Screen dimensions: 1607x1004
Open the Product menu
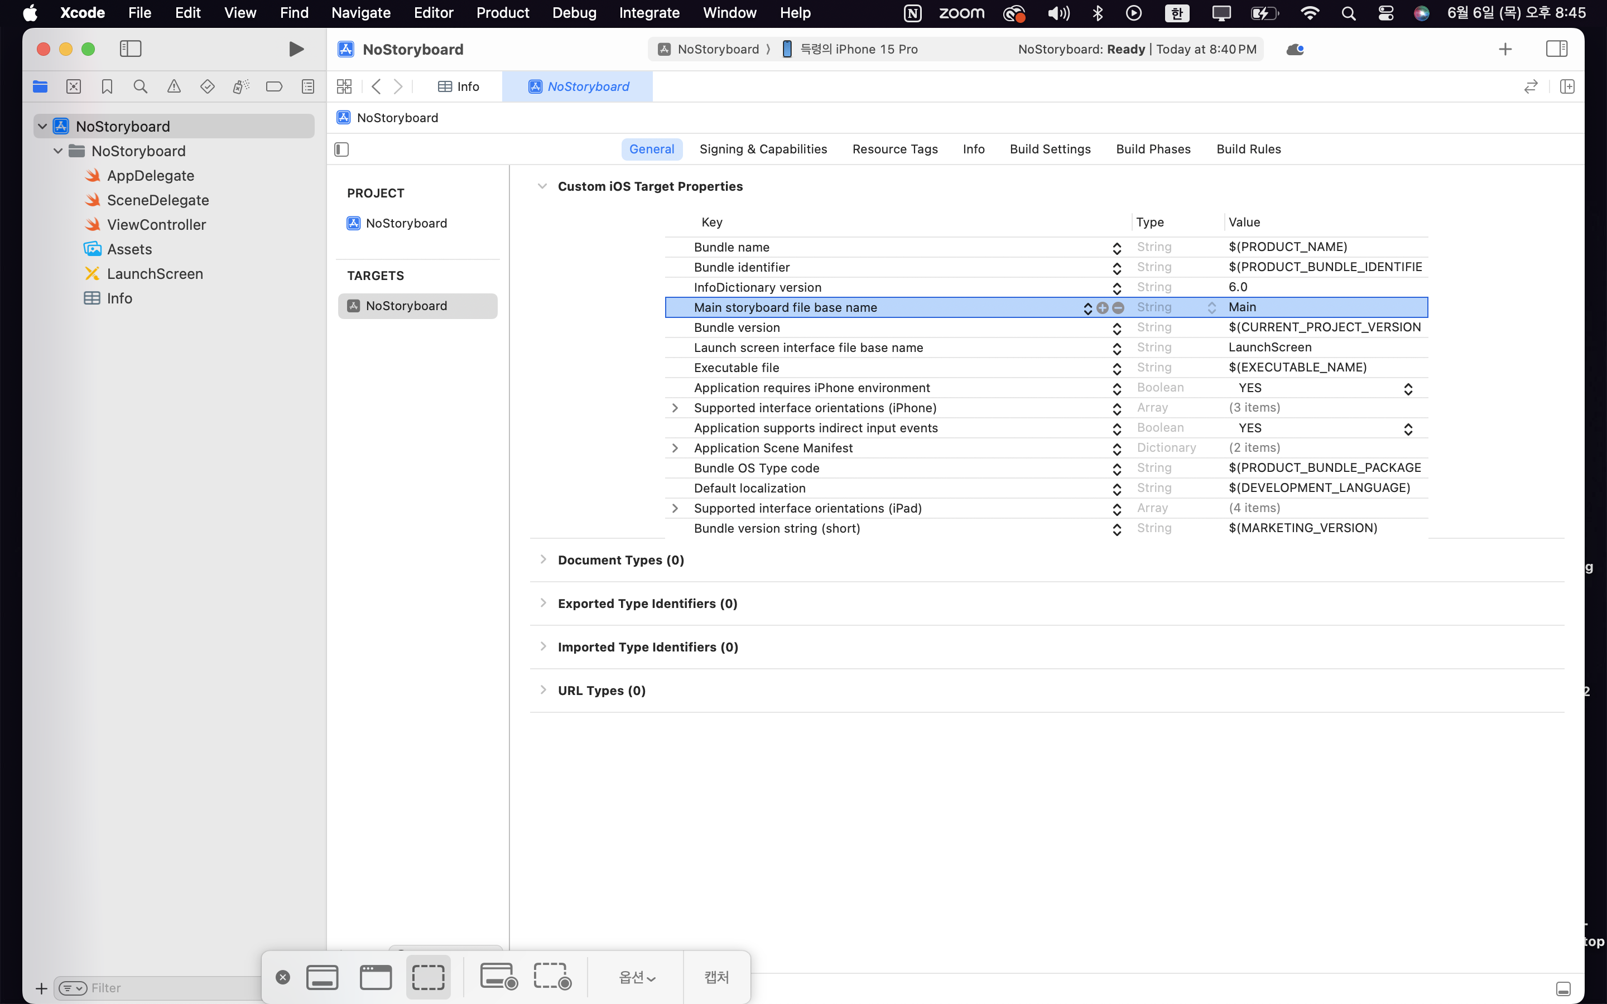click(x=502, y=13)
